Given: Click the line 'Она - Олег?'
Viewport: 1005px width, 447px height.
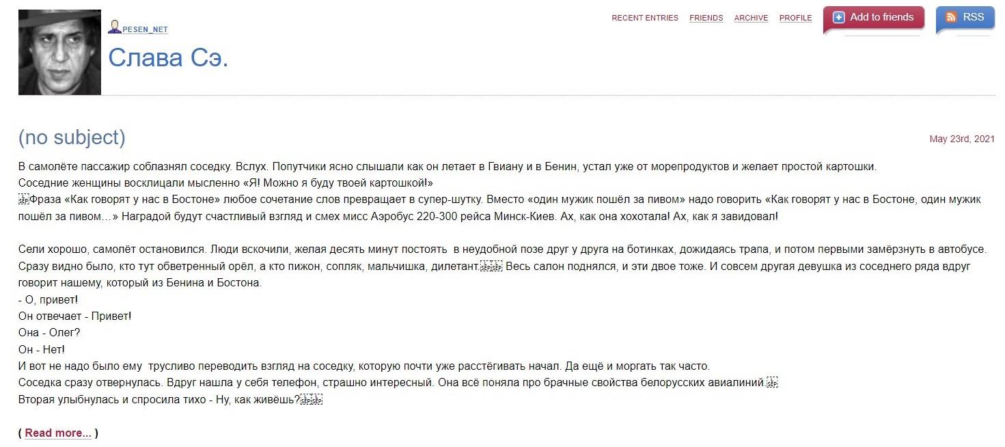Looking at the screenshot, I should [49, 333].
